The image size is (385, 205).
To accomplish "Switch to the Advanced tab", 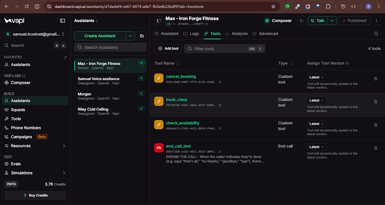I will [x=265, y=34].
